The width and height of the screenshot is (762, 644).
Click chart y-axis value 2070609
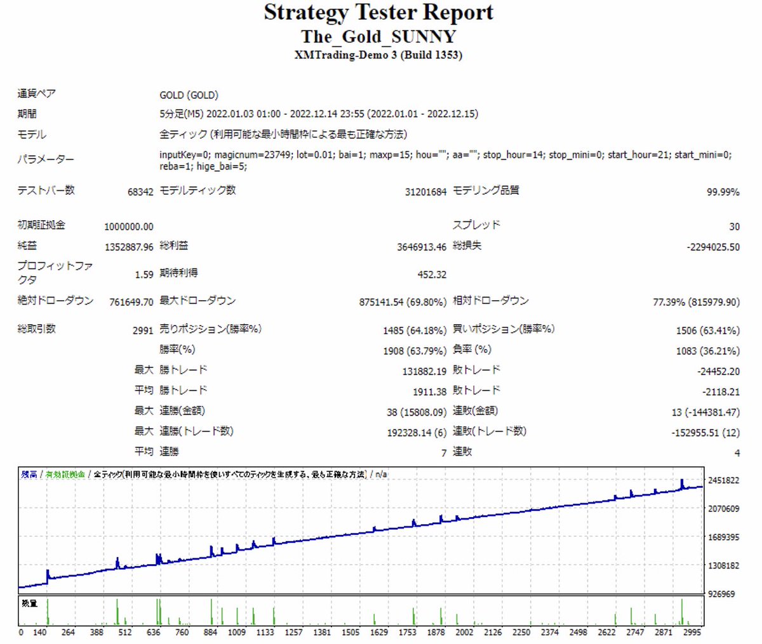(x=723, y=509)
